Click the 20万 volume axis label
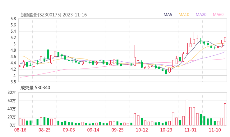 pos(11,117)
